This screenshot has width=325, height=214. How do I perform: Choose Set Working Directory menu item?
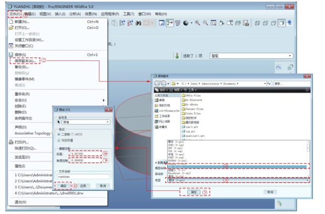pos(29,40)
